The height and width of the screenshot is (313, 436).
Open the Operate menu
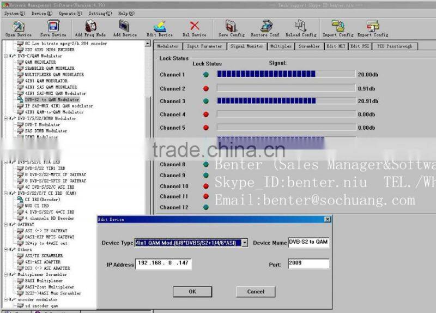pos(70,13)
